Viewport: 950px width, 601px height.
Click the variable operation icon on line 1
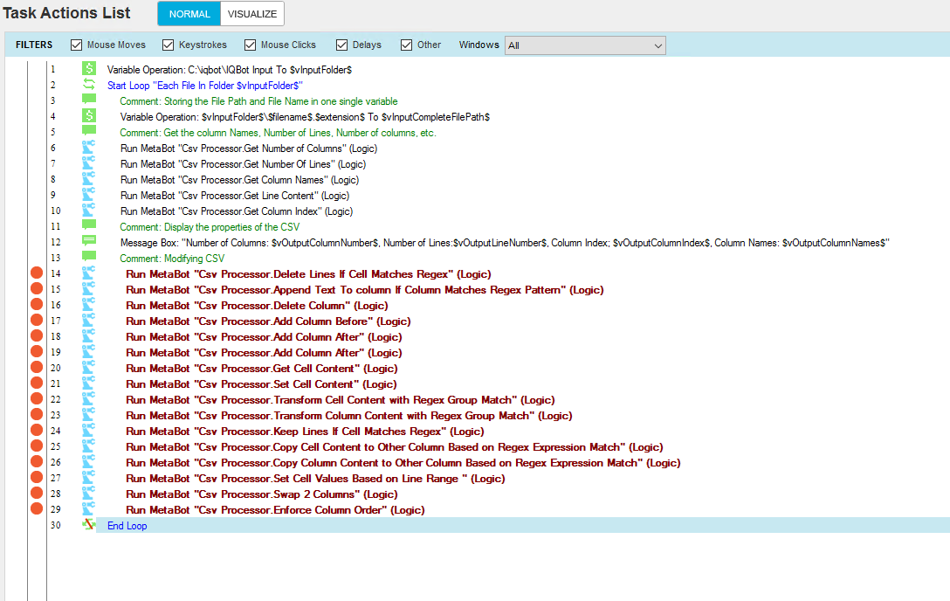[x=89, y=68]
